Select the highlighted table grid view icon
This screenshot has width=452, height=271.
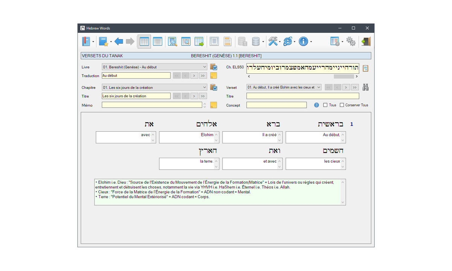point(144,41)
